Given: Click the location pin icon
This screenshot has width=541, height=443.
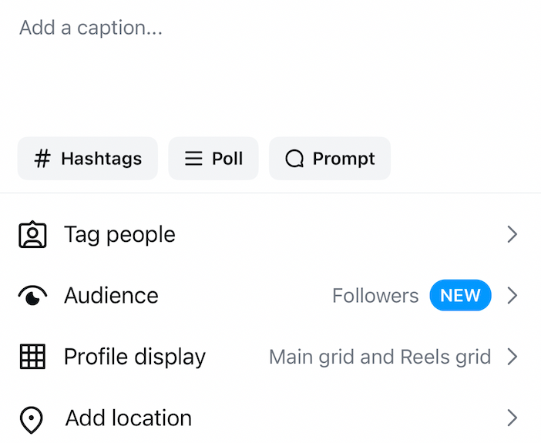Looking at the screenshot, I should (x=31, y=419).
